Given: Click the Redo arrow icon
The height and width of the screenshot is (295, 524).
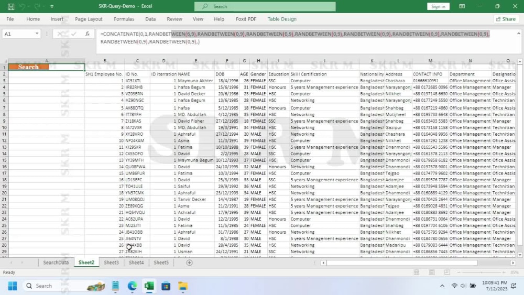Looking at the screenshot, I should click(x=37, y=6).
